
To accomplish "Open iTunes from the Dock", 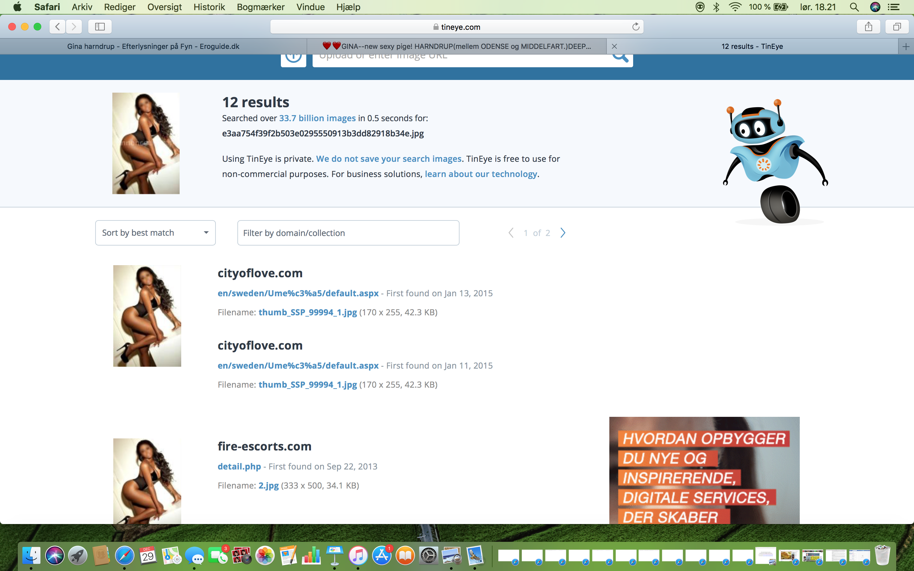I will (x=358, y=555).
